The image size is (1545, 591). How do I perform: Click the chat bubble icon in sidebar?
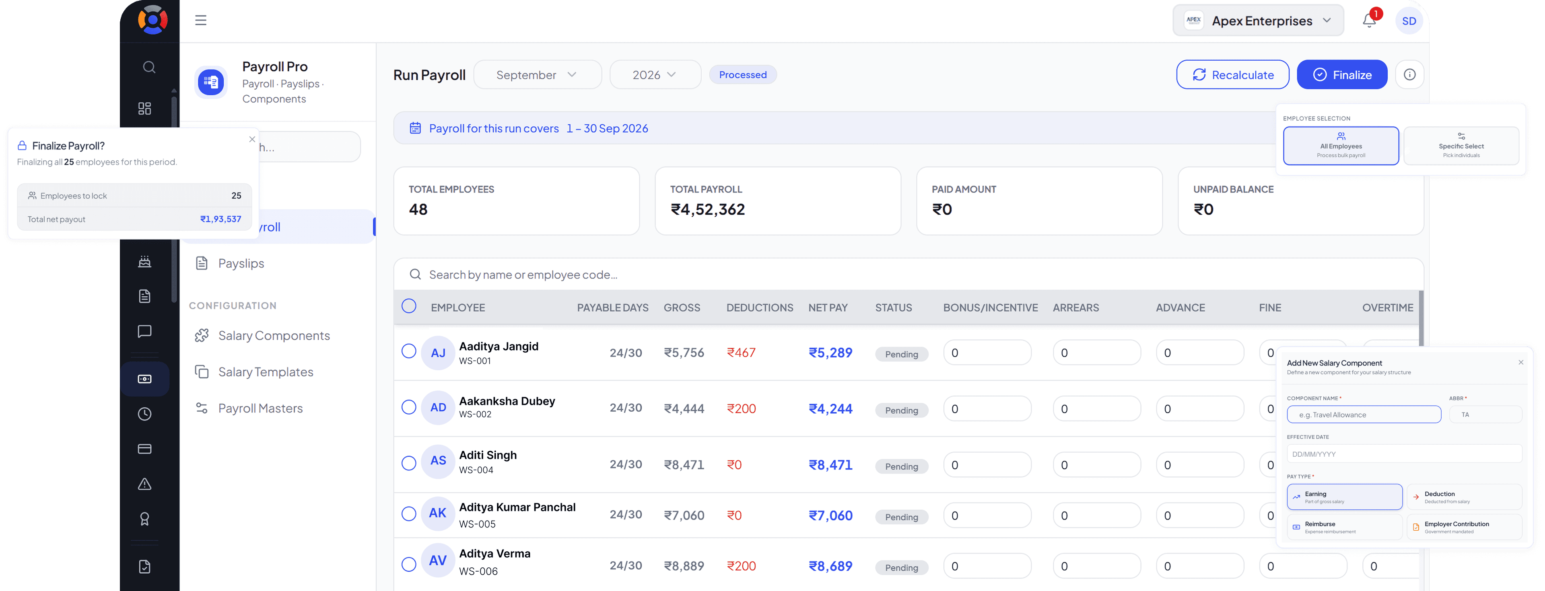coord(144,331)
